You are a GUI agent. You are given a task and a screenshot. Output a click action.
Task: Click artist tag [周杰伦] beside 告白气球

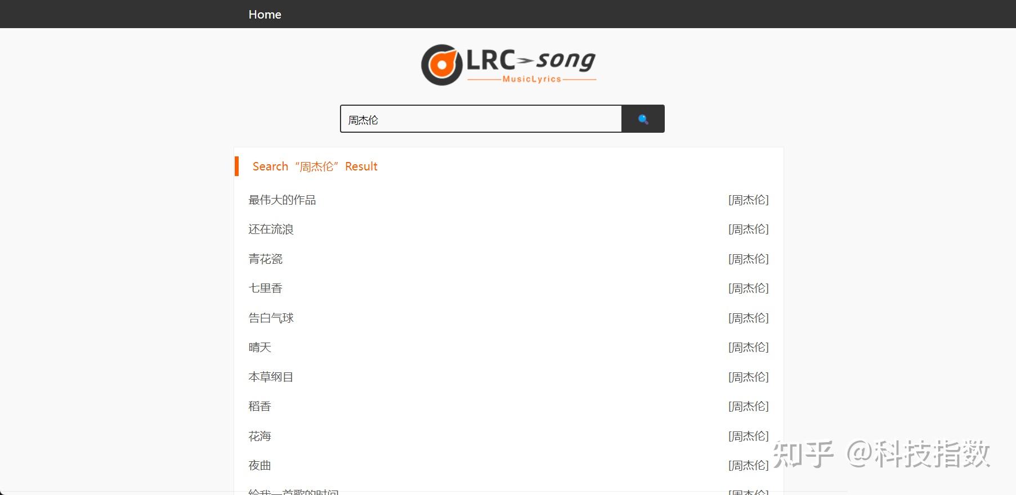[748, 318]
